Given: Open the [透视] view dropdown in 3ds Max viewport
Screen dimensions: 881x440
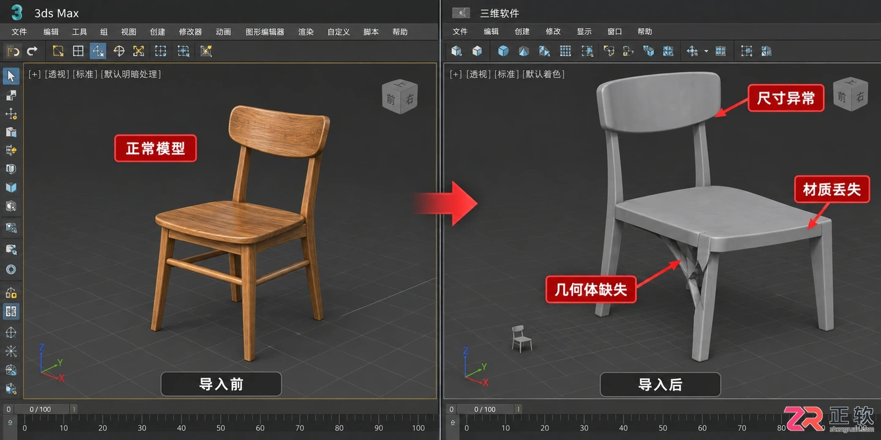Looking at the screenshot, I should 57,74.
